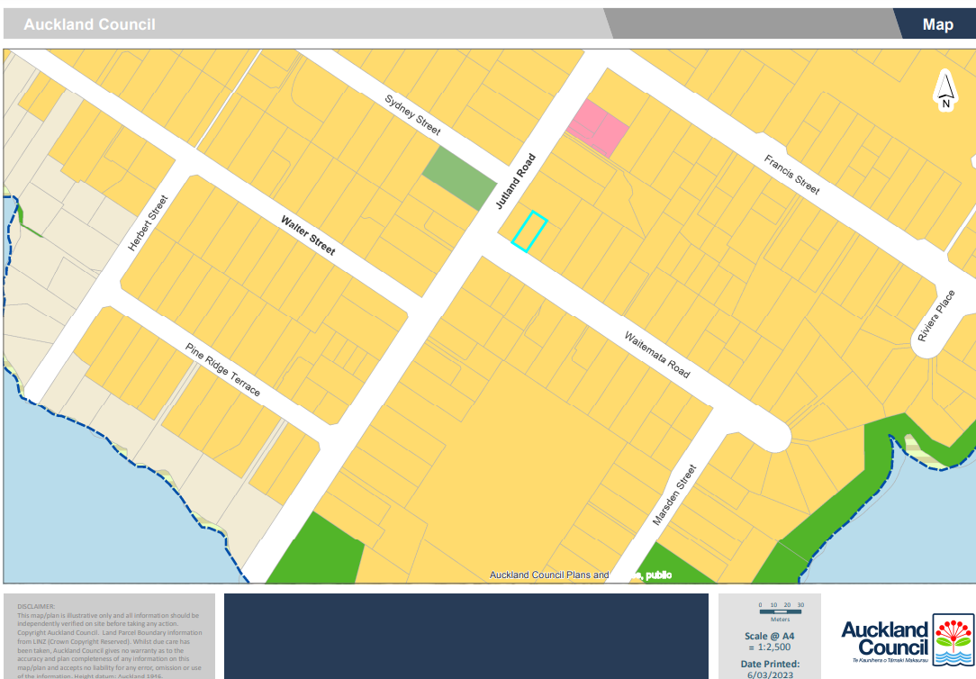Click the Sydney Street label

tap(412, 115)
